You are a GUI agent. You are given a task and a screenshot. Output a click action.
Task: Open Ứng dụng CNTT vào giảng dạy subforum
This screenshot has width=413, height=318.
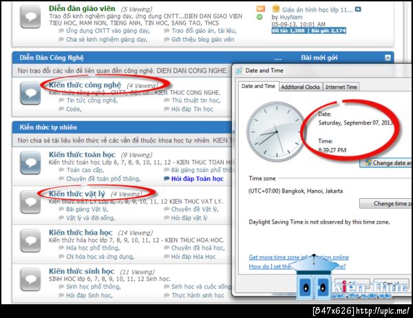[x=108, y=31]
